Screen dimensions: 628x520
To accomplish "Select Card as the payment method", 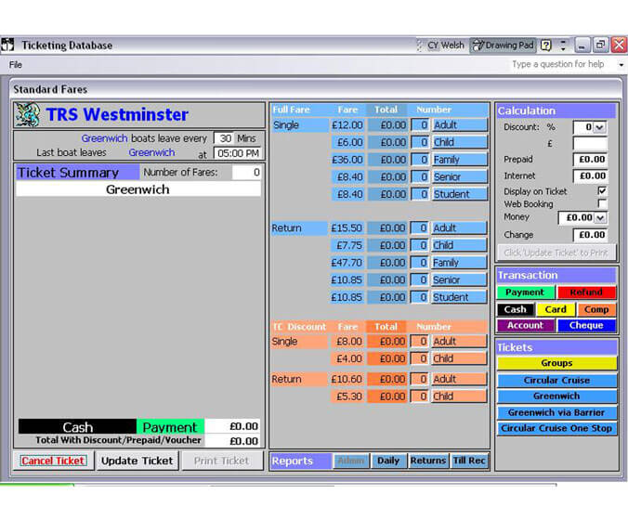I will pos(556,309).
